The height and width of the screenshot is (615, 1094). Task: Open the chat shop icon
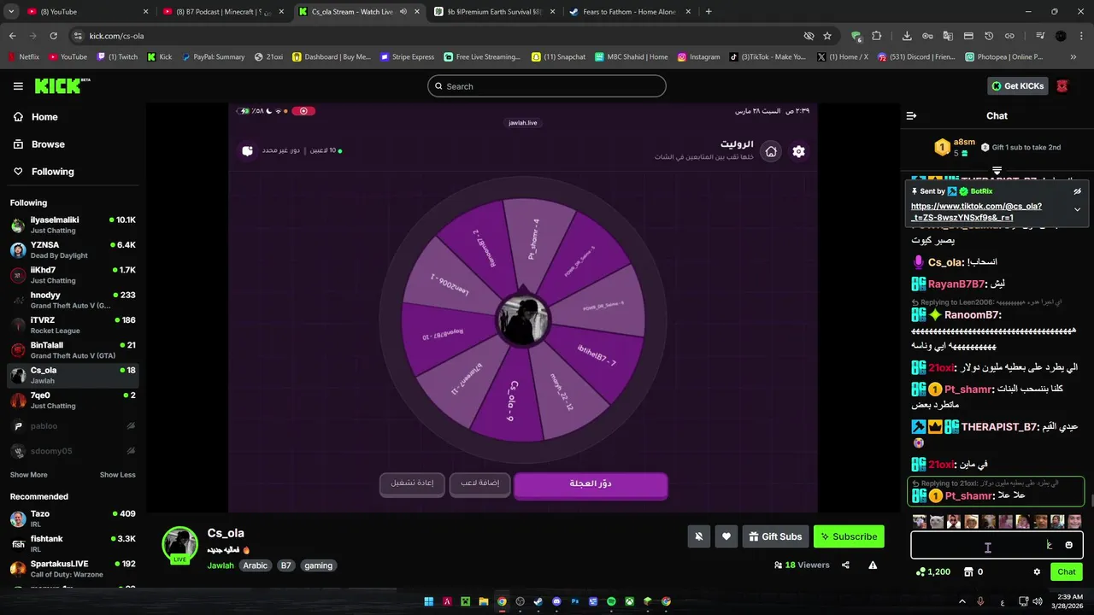point(968,571)
